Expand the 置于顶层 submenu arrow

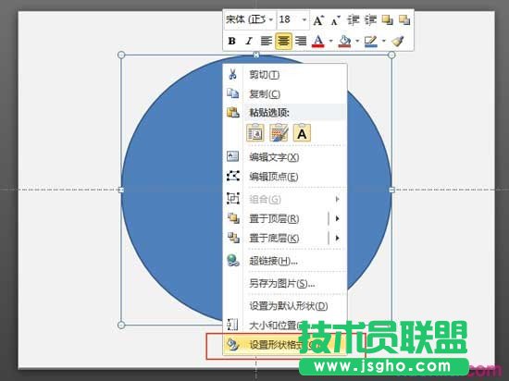tap(337, 218)
